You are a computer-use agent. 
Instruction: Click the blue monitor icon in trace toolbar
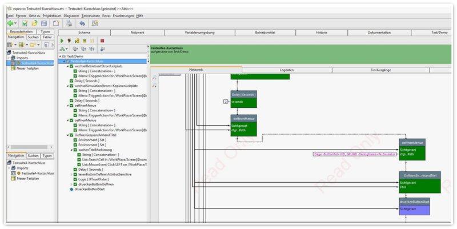[102, 49]
